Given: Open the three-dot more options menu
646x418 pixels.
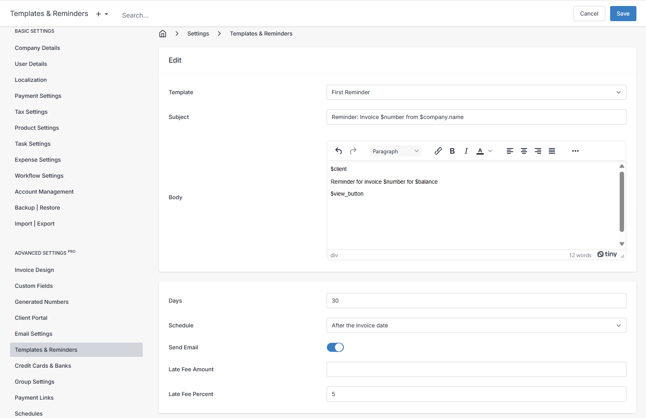Looking at the screenshot, I should pos(575,151).
